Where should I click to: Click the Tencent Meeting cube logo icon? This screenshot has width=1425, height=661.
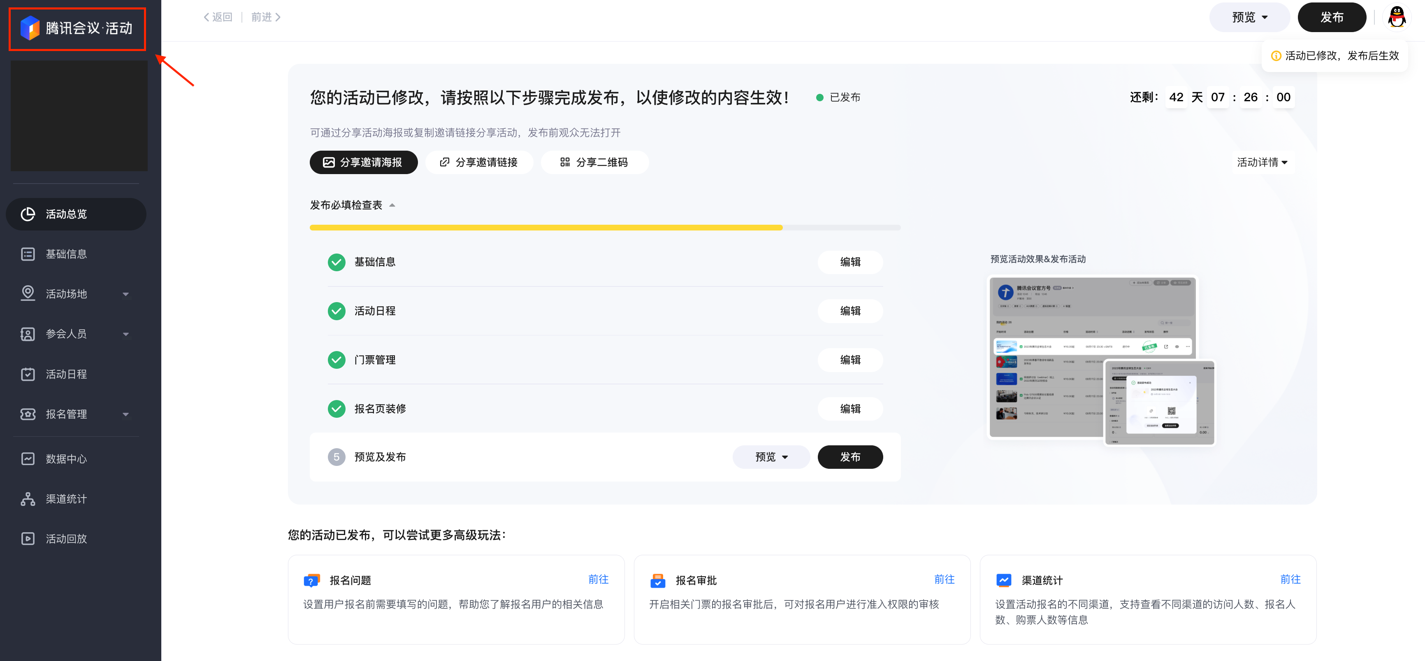click(x=30, y=28)
